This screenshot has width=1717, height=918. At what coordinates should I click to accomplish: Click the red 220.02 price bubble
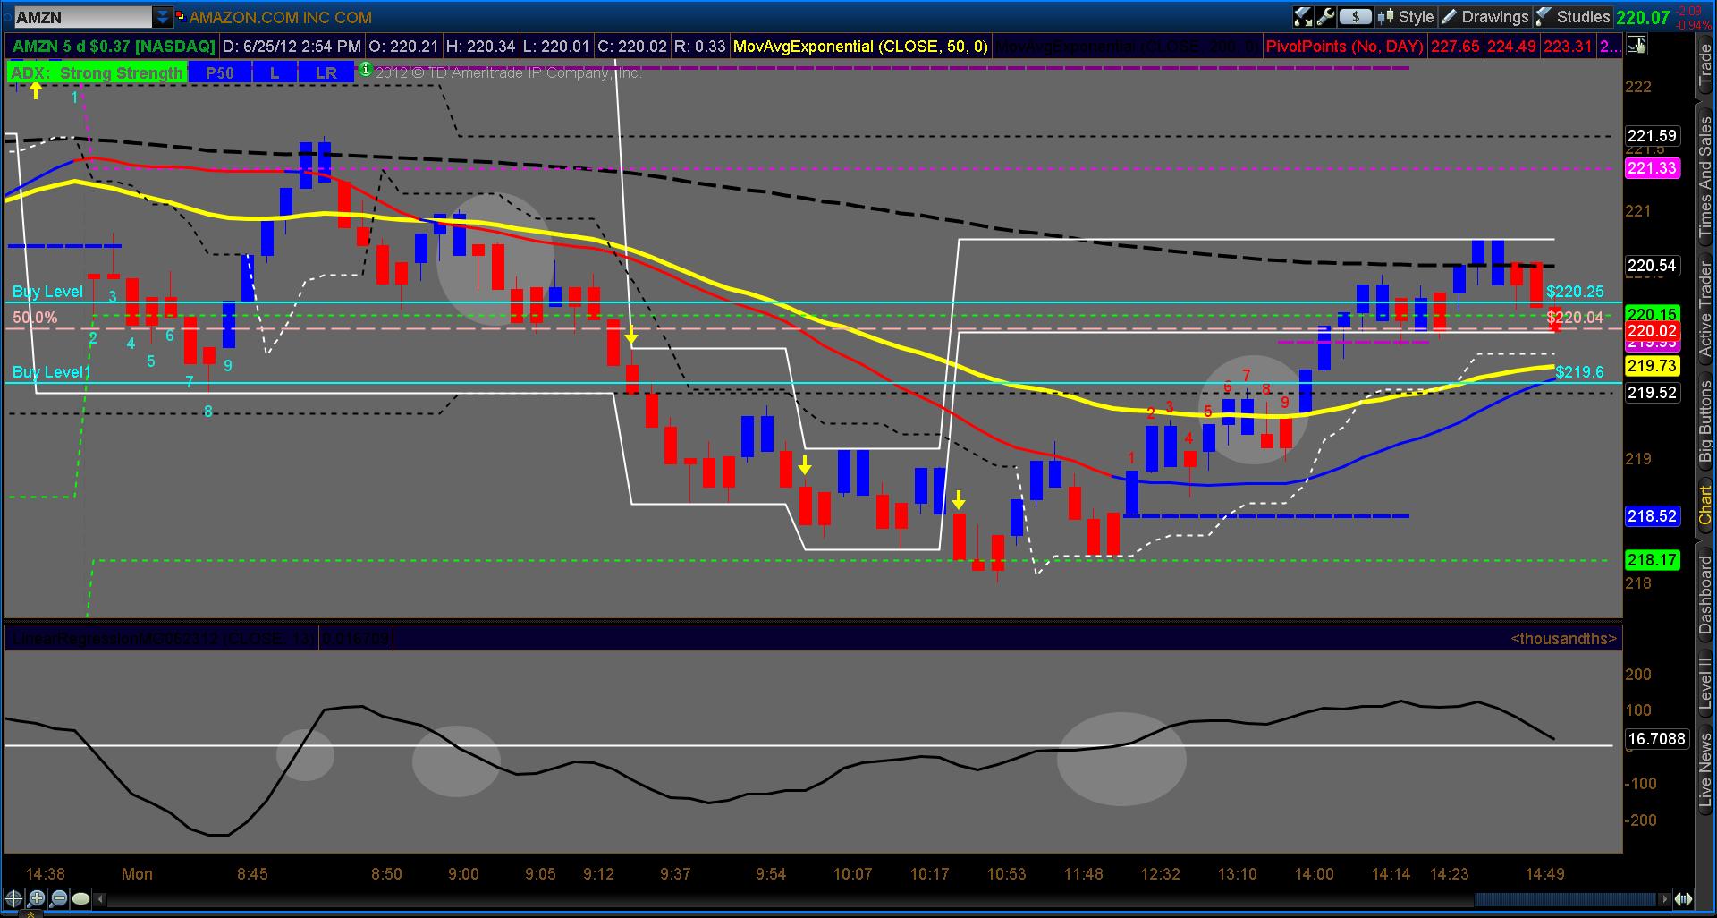[x=1652, y=331]
